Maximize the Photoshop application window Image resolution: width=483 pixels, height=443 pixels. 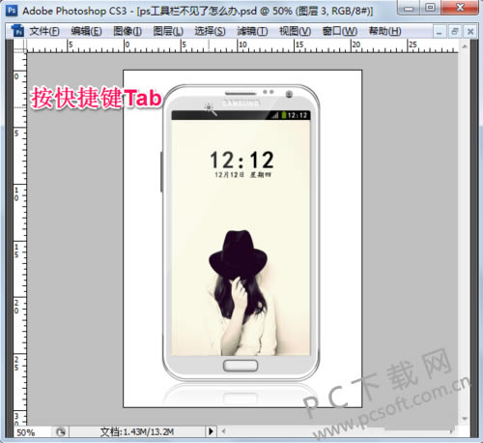pyautogui.click(x=430, y=8)
